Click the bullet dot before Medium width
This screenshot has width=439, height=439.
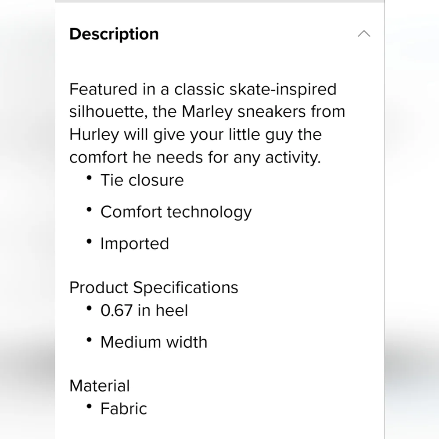coord(89,340)
